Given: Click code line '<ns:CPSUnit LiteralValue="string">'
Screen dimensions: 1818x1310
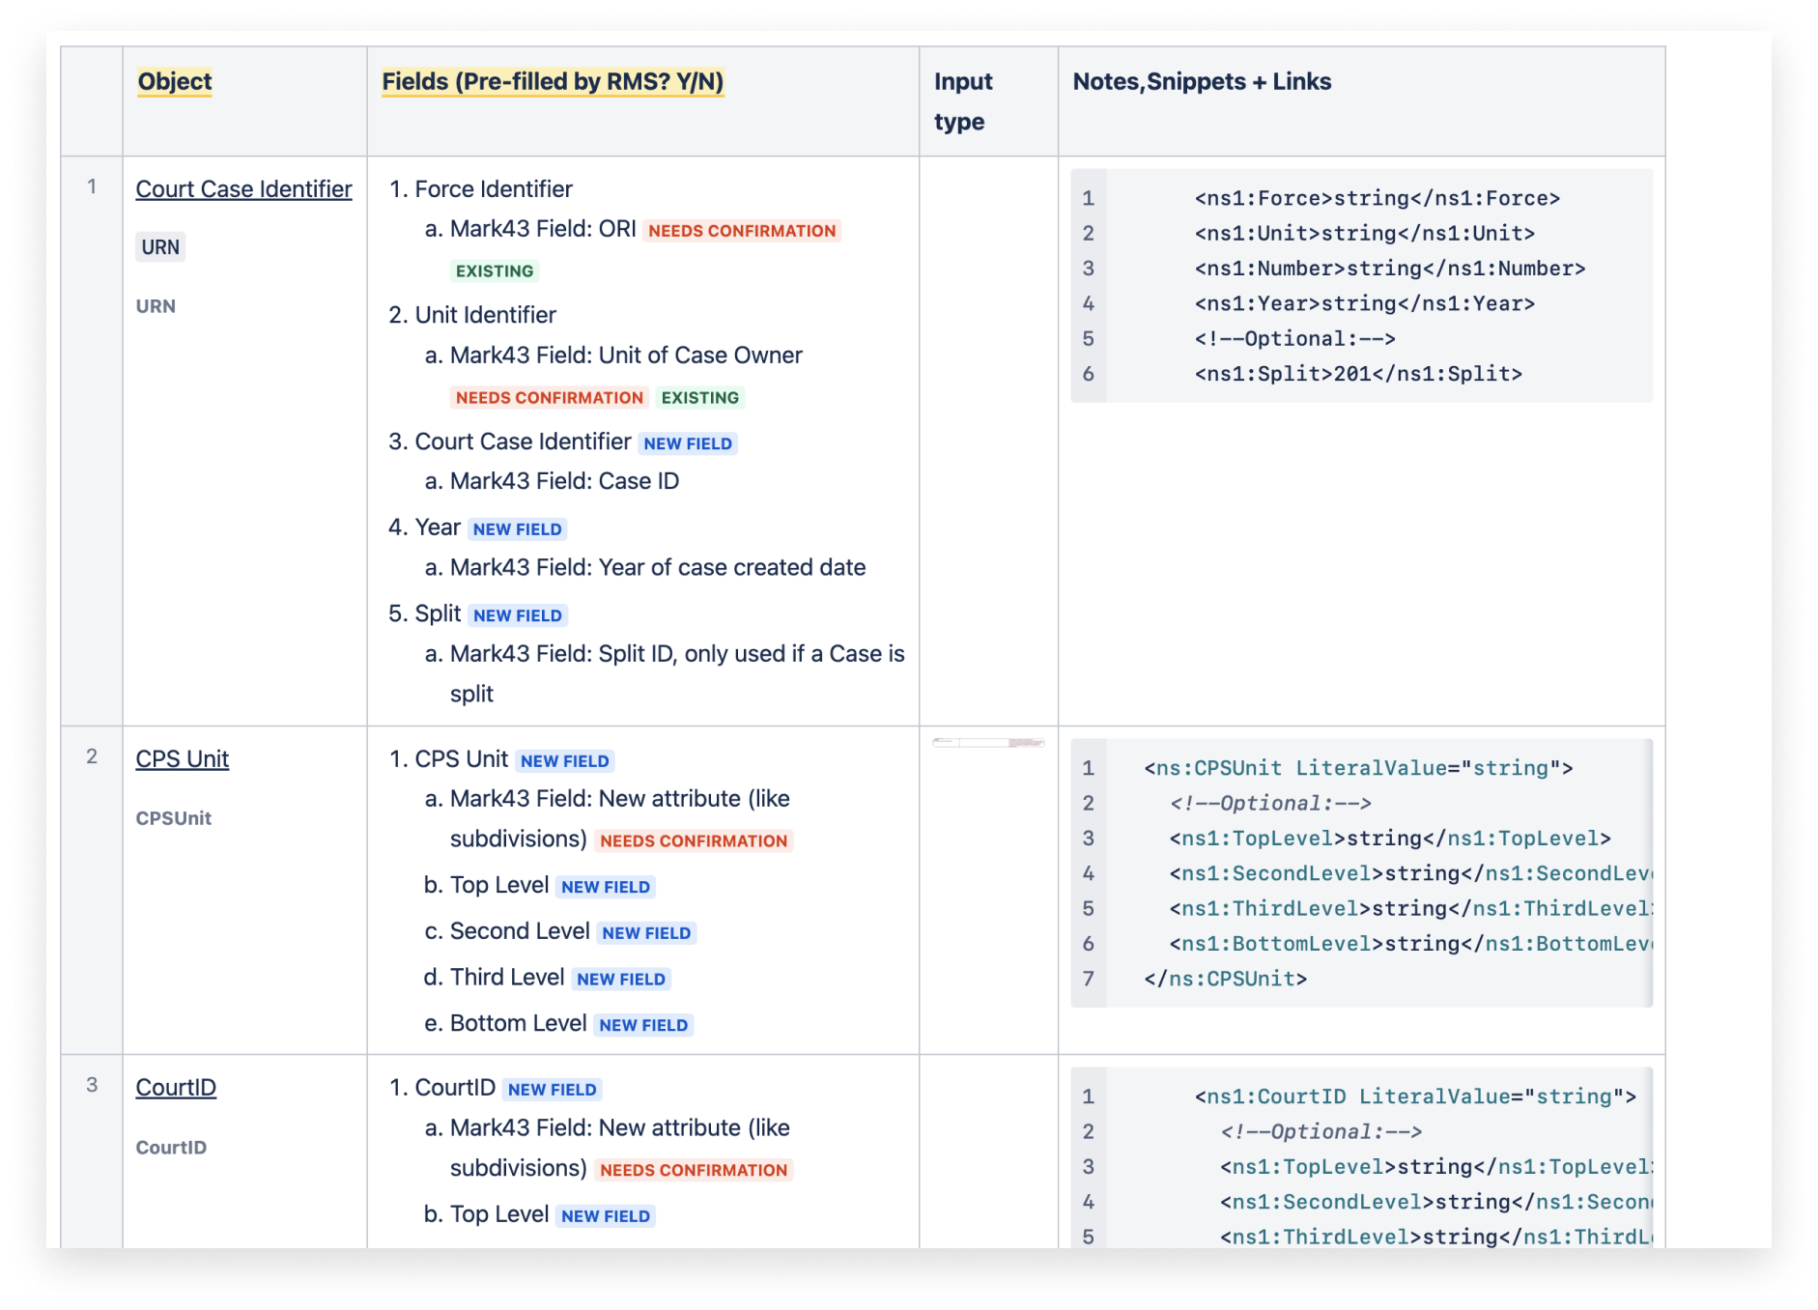Looking at the screenshot, I should [1358, 768].
